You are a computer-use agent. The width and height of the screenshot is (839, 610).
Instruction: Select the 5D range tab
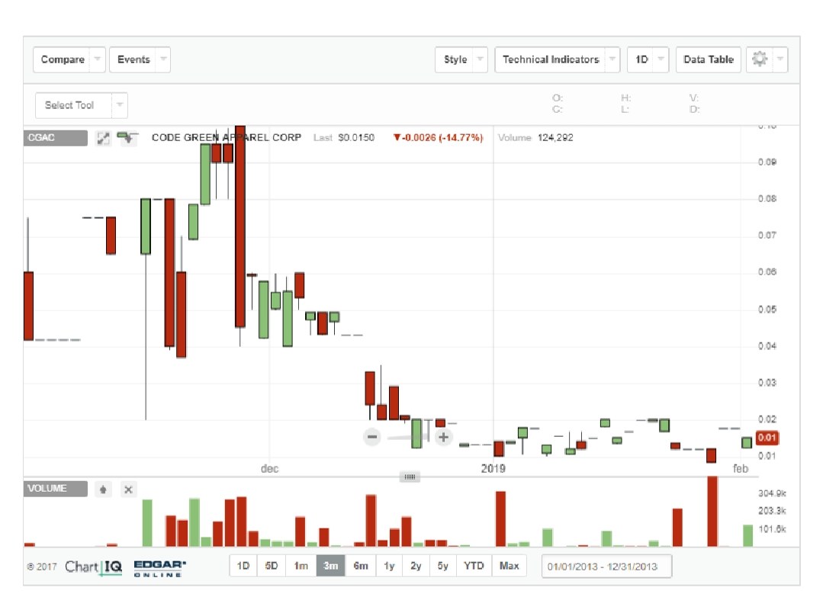point(272,566)
